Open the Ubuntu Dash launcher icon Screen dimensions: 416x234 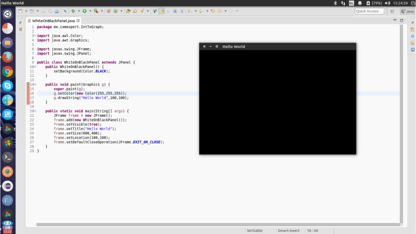click(7, 14)
